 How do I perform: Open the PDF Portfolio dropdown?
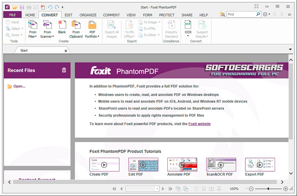point(92,29)
